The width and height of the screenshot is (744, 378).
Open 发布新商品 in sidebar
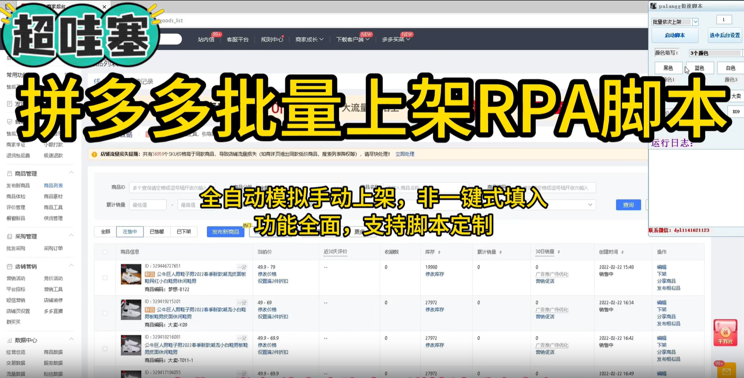18,185
